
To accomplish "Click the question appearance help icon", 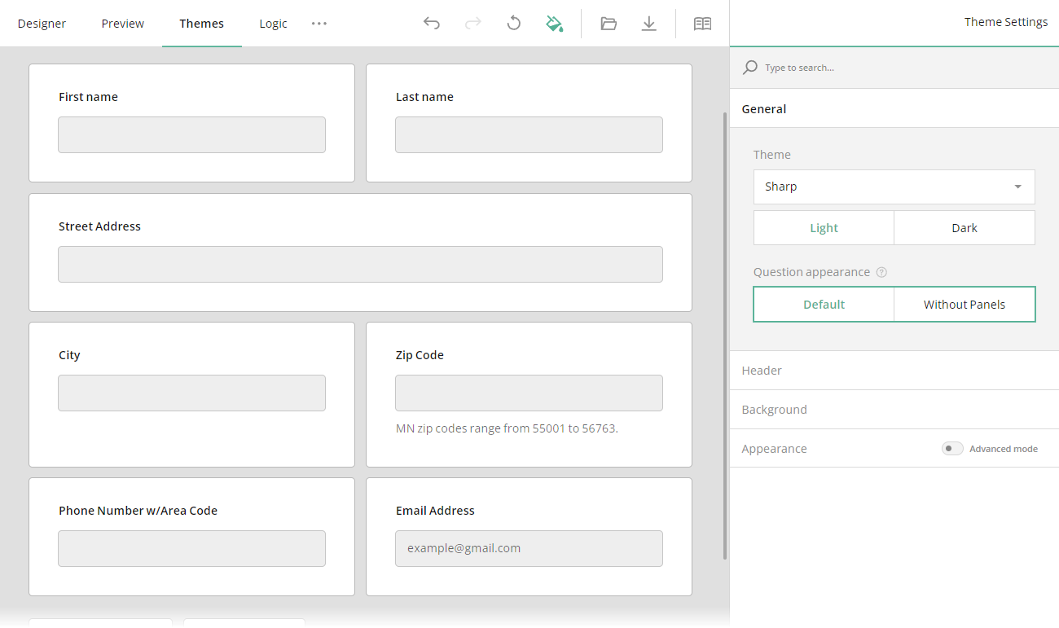I will coord(881,271).
